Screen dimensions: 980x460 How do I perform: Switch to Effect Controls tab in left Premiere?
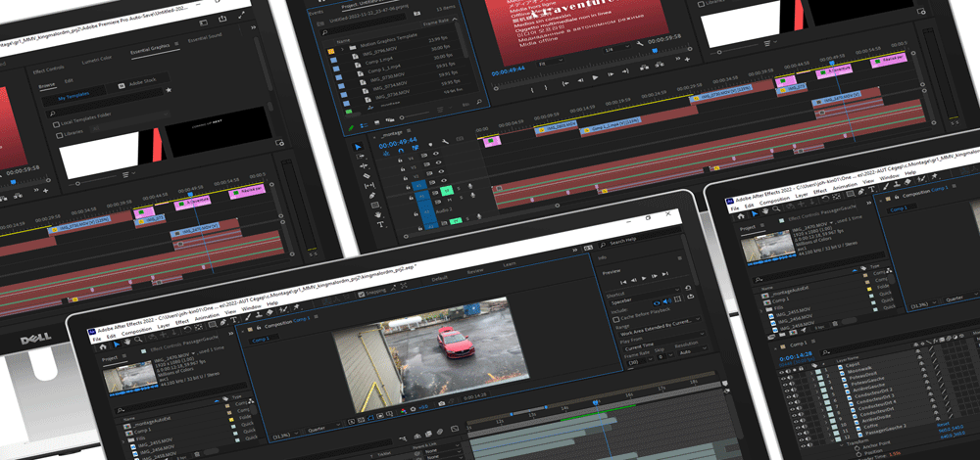[x=48, y=69]
